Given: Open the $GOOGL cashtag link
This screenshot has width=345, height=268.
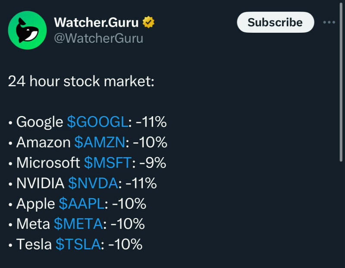Looking at the screenshot, I should (x=97, y=122).
